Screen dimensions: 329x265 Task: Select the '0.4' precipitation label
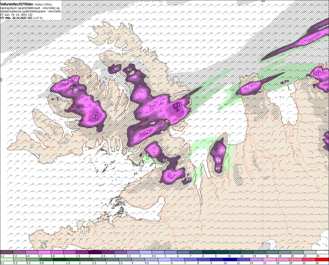pyautogui.click(x=117, y=69)
